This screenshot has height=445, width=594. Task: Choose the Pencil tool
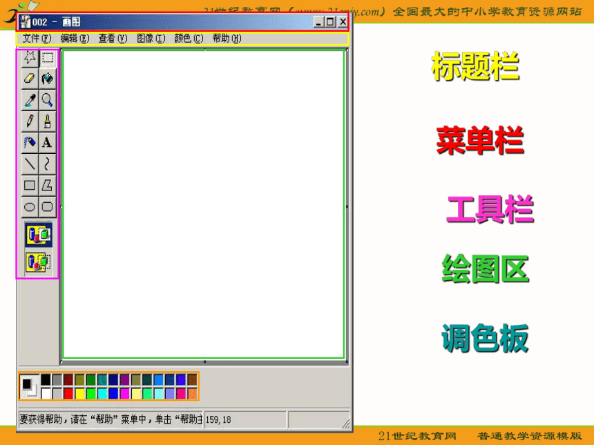[30, 121]
